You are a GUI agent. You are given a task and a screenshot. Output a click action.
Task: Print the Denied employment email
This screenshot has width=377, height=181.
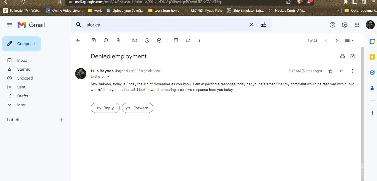coord(342,56)
